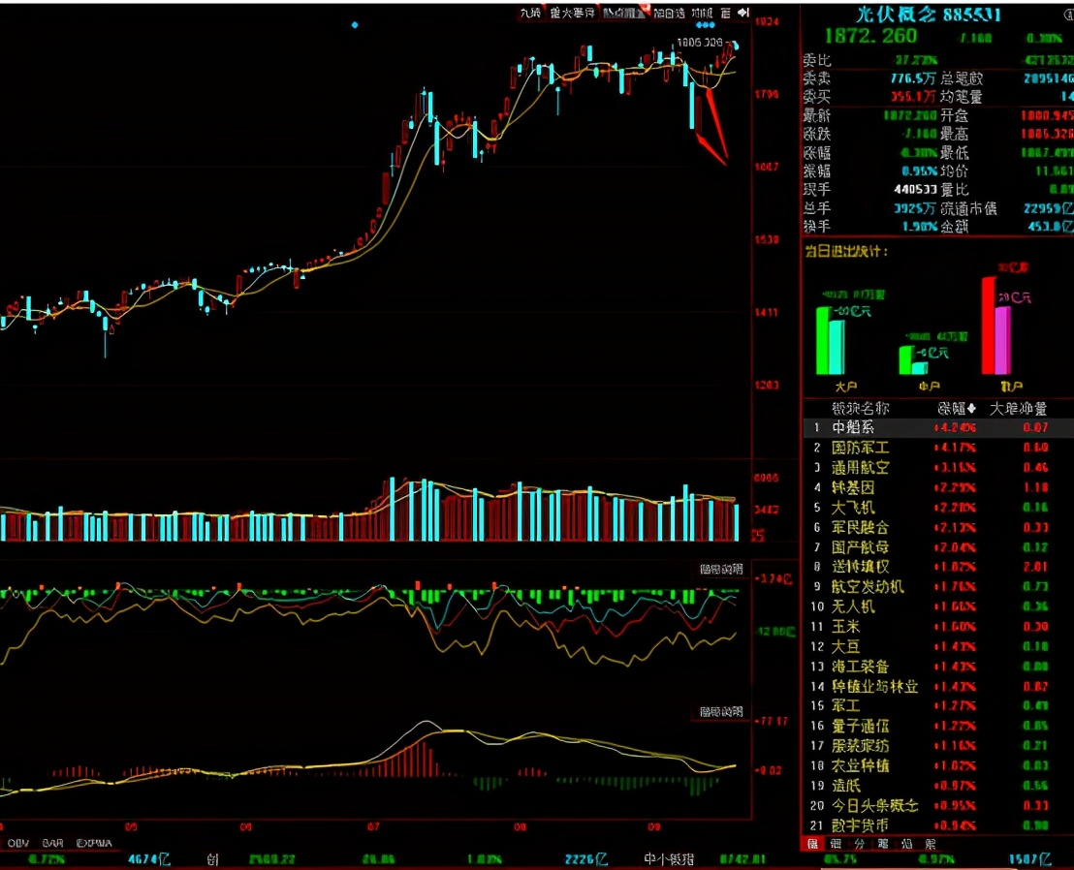Screen dimensions: 1074x870
Task: Click the 散户 fund flow bar
Action: 995,326
